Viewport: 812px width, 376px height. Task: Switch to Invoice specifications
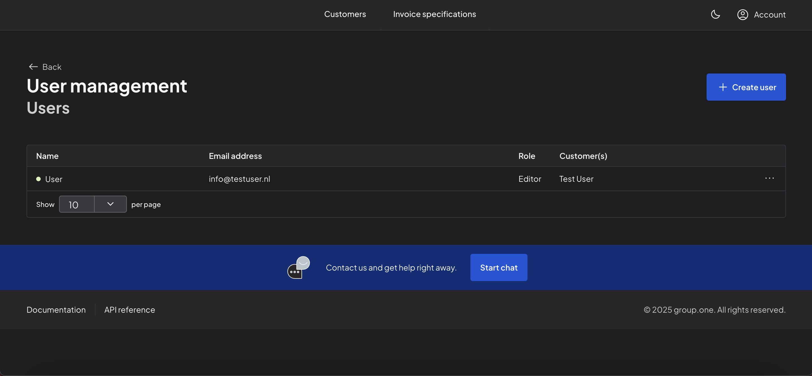(434, 14)
